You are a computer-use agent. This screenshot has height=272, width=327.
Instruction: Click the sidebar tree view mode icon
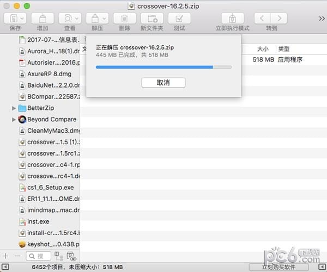[x=59, y=256]
